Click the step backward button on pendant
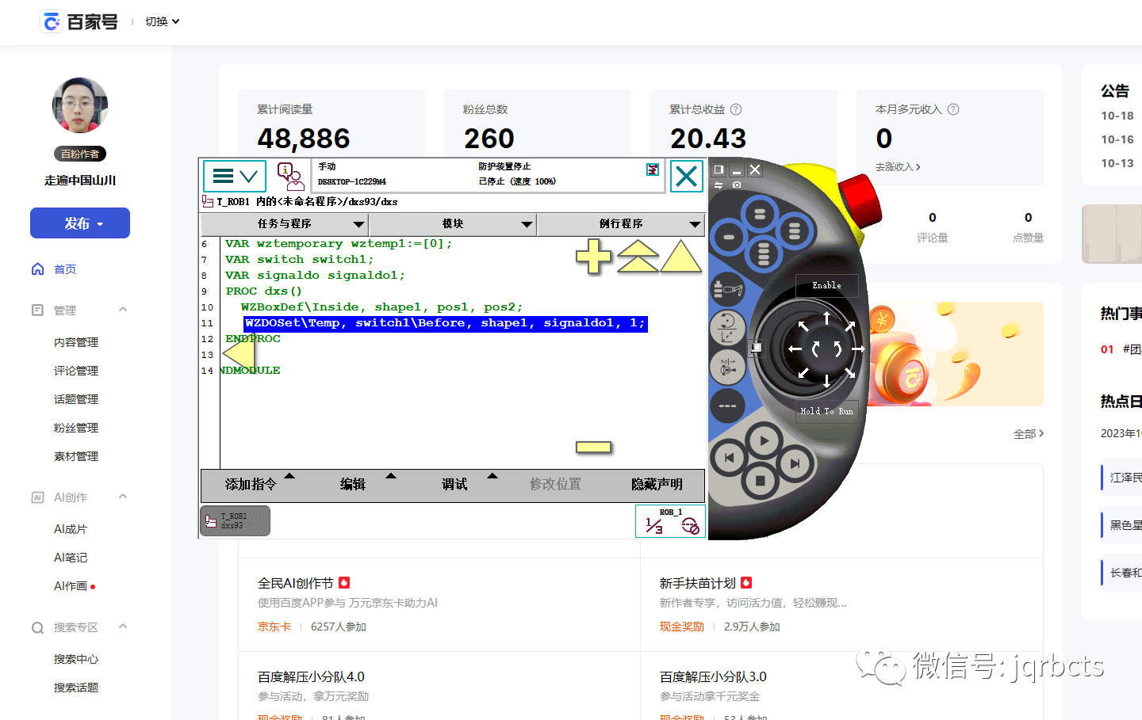 tap(729, 458)
